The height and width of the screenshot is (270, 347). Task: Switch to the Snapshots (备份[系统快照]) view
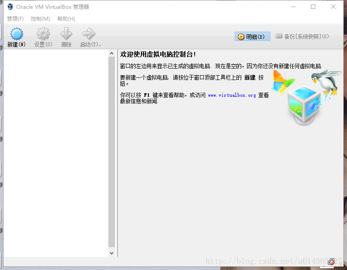coord(302,36)
